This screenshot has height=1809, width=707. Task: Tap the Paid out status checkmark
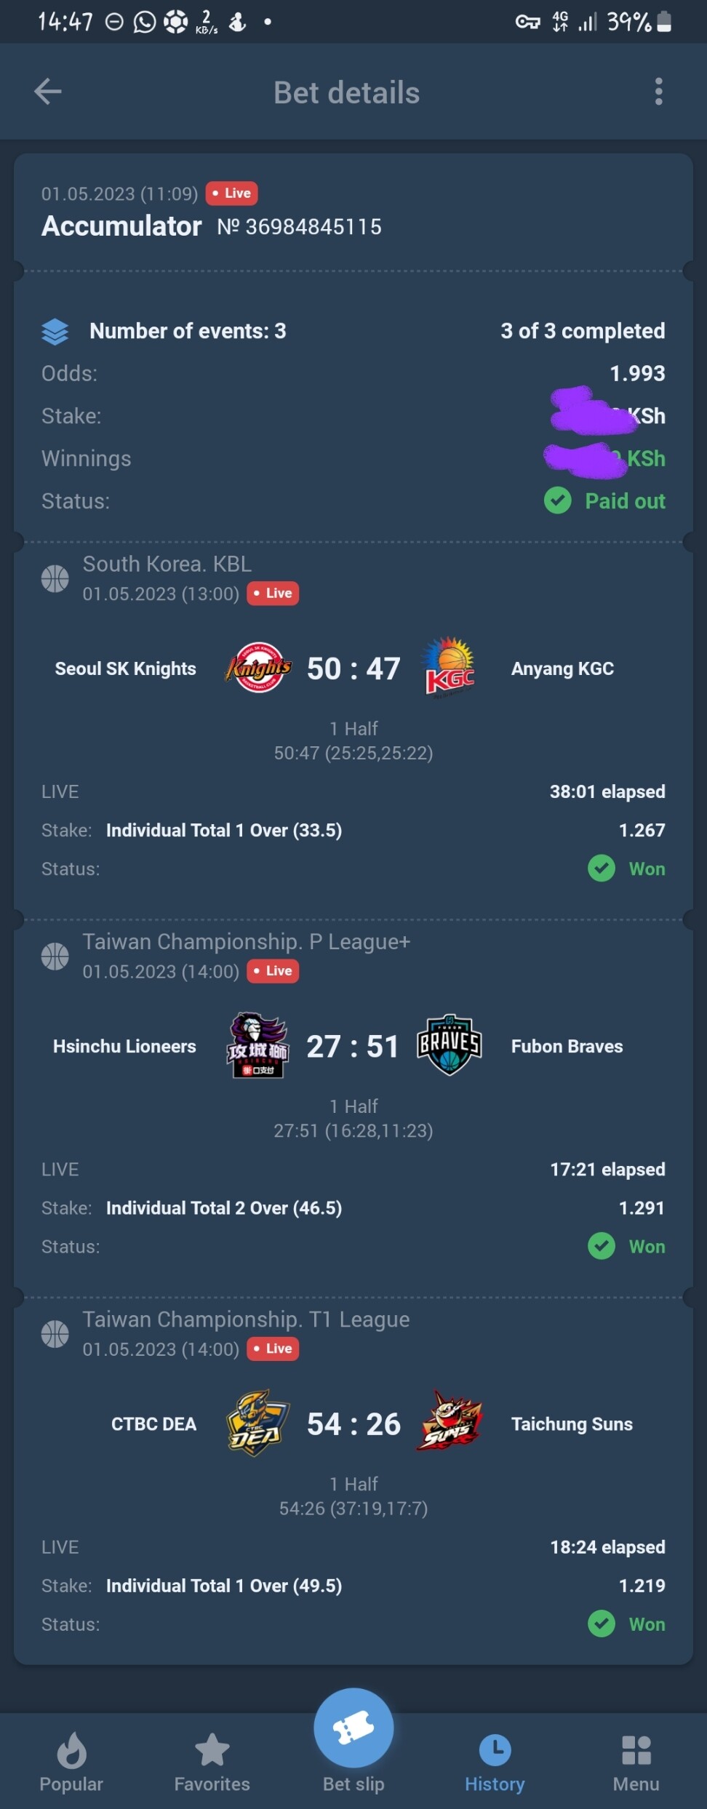[x=558, y=500]
